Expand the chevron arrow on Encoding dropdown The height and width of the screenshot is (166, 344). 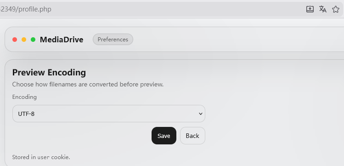click(200, 114)
